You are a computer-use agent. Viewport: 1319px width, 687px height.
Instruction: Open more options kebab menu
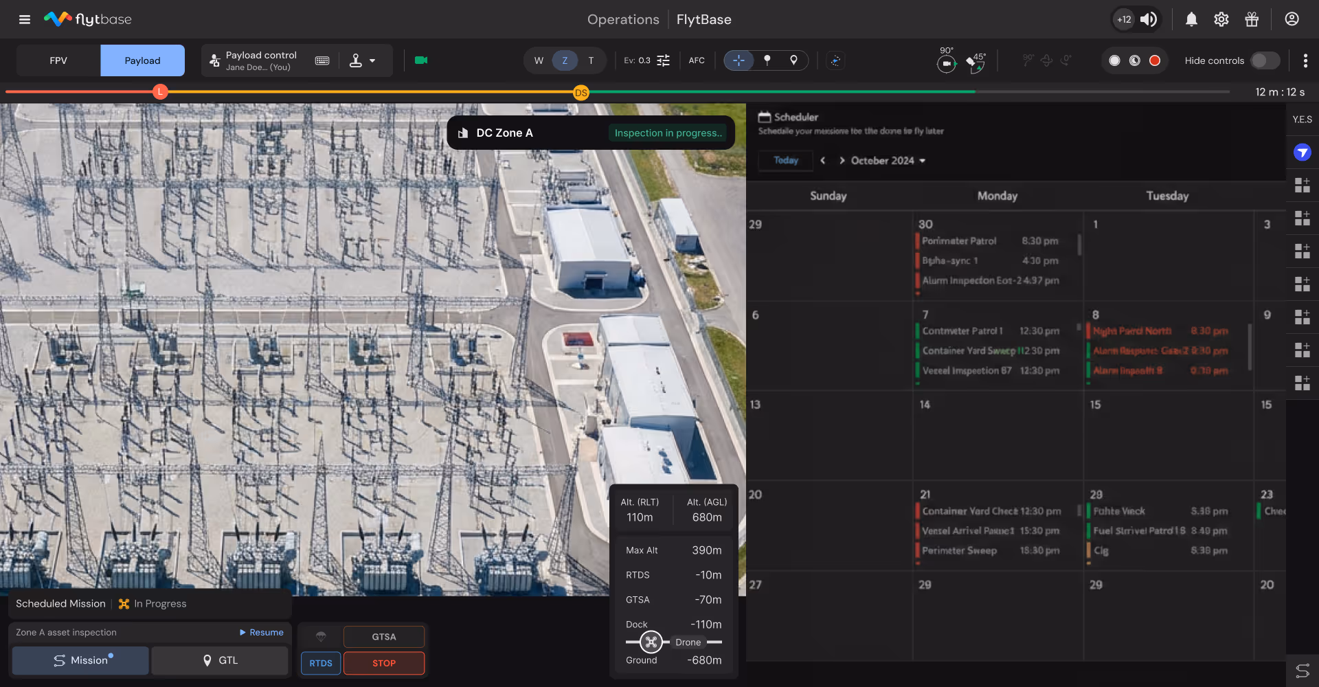pyautogui.click(x=1305, y=60)
